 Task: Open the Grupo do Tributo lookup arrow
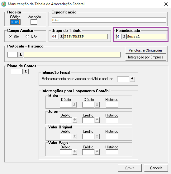click(x=61, y=37)
